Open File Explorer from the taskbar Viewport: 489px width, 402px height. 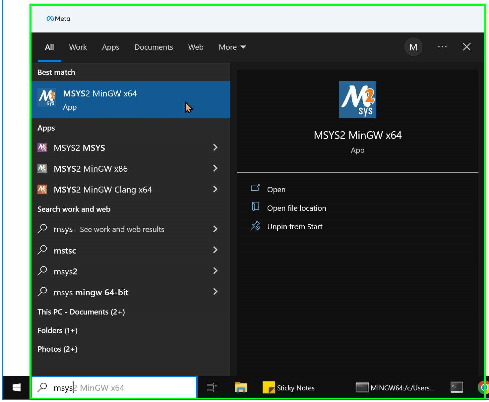pos(241,387)
